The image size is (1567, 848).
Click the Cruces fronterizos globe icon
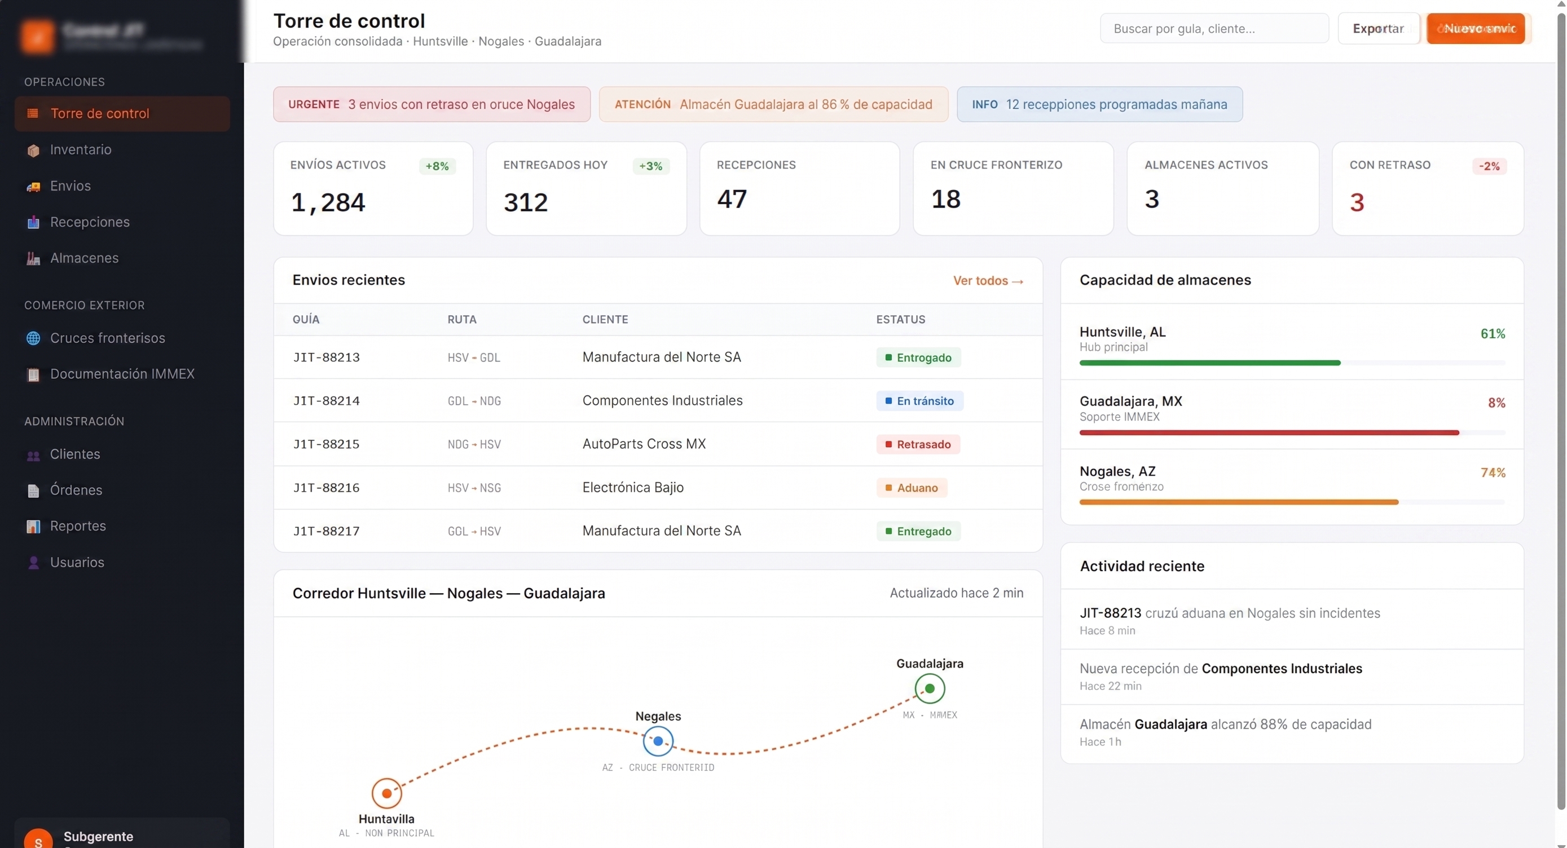point(33,338)
